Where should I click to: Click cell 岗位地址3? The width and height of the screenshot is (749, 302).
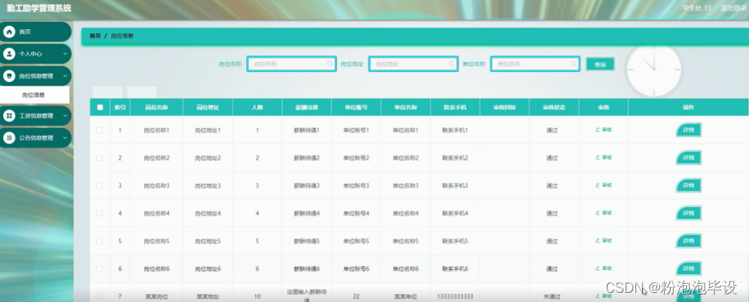click(x=208, y=185)
